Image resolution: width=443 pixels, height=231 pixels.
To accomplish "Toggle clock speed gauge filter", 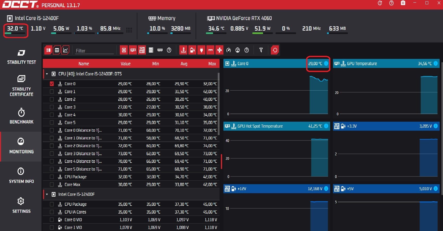I will coord(229,50).
